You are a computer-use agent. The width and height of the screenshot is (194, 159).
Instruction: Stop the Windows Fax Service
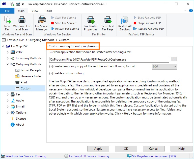64,23
